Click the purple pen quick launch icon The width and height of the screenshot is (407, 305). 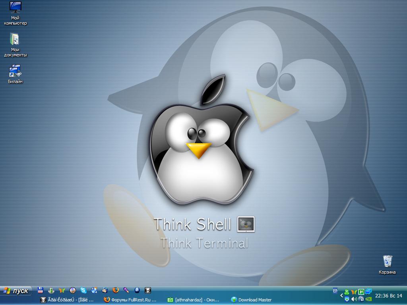[126, 290]
